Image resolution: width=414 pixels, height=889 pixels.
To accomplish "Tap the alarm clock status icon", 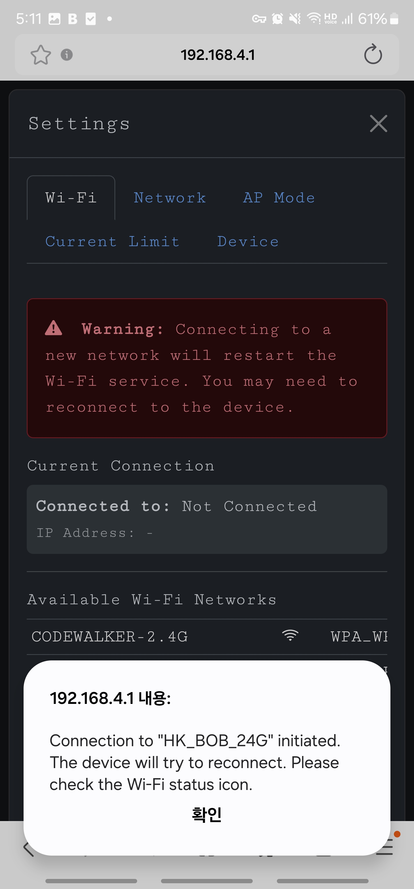I will tap(277, 18).
